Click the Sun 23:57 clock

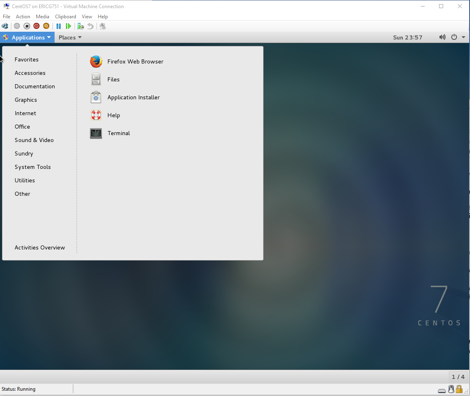(x=408, y=37)
